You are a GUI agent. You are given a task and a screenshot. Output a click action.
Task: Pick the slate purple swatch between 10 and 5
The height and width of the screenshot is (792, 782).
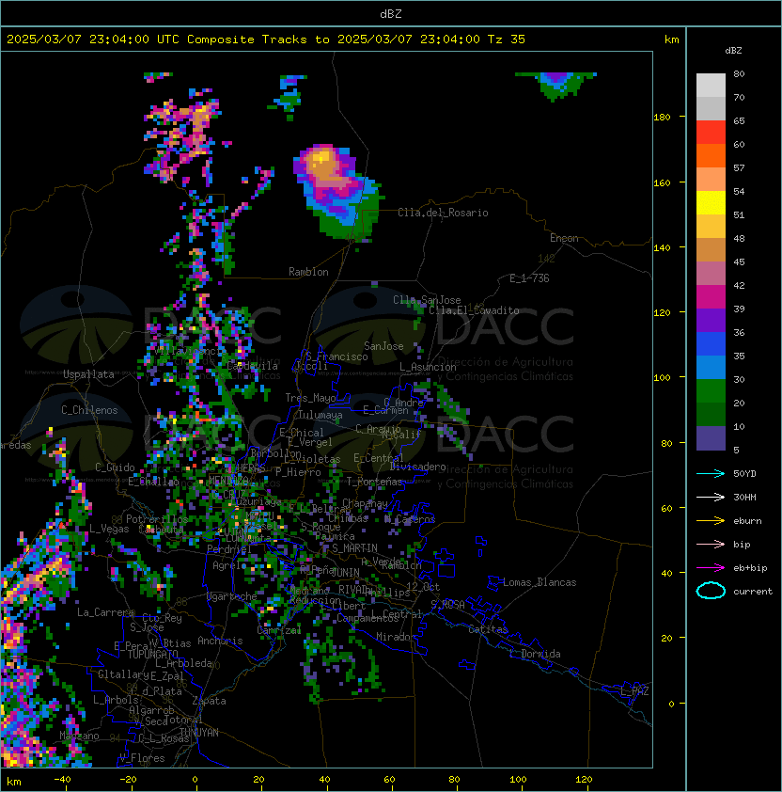pos(711,438)
